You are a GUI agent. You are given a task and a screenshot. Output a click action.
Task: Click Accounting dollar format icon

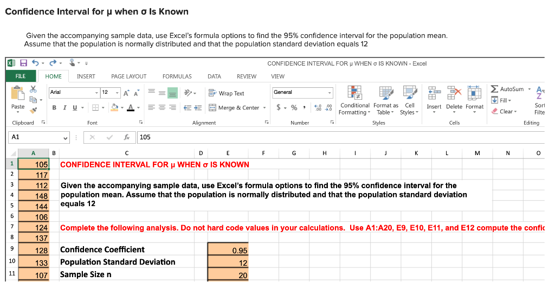(x=279, y=107)
